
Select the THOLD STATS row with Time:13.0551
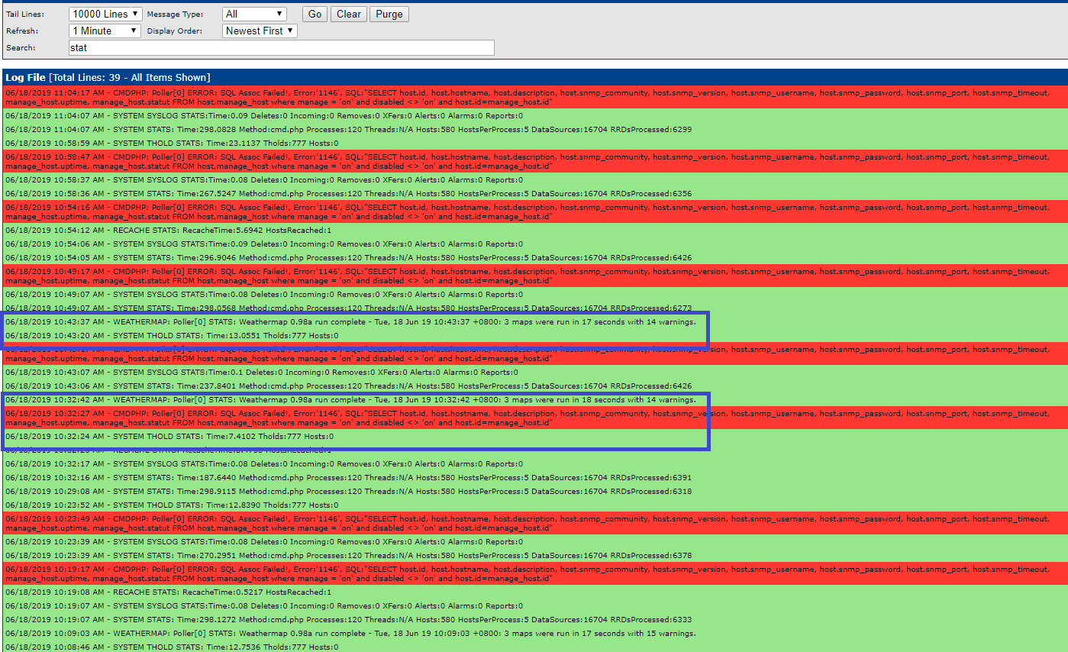click(534, 336)
